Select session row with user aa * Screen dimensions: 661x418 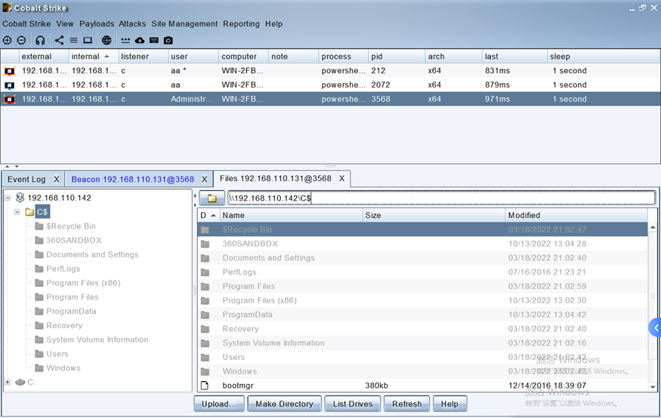pyautogui.click(x=331, y=71)
